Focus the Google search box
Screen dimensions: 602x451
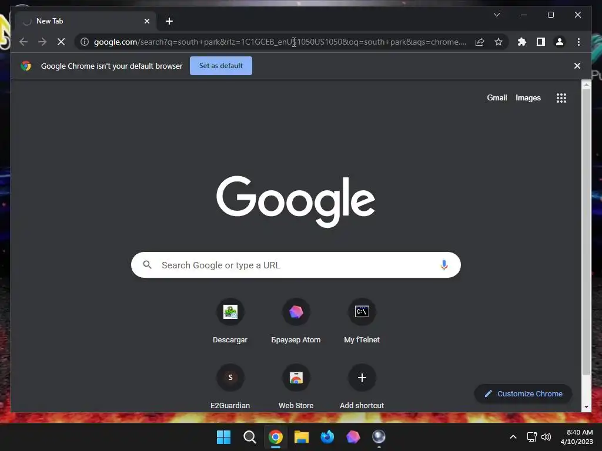(x=296, y=265)
